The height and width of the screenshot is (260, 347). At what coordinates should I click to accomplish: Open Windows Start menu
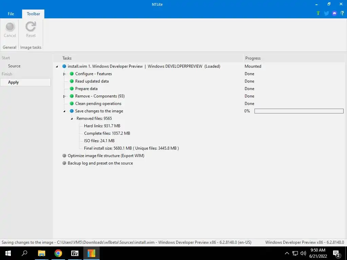[x=8, y=253]
